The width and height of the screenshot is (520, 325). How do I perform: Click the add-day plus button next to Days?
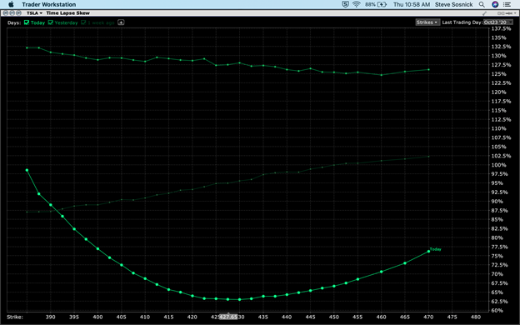point(121,22)
